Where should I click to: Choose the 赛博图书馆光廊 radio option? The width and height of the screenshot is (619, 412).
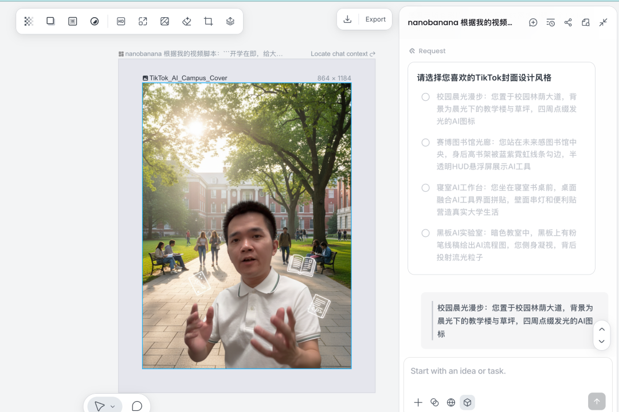pyautogui.click(x=425, y=142)
